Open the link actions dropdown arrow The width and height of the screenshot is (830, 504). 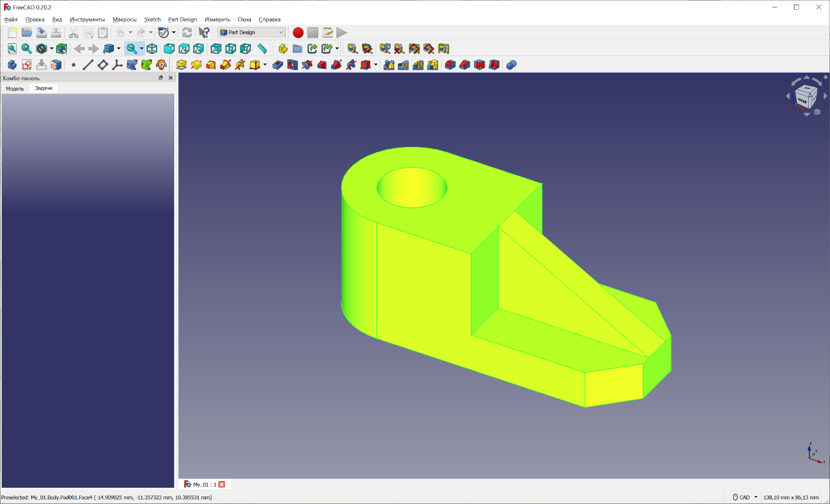[x=337, y=48]
